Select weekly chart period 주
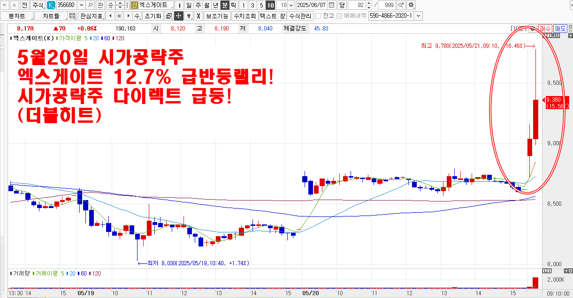 [198, 5]
